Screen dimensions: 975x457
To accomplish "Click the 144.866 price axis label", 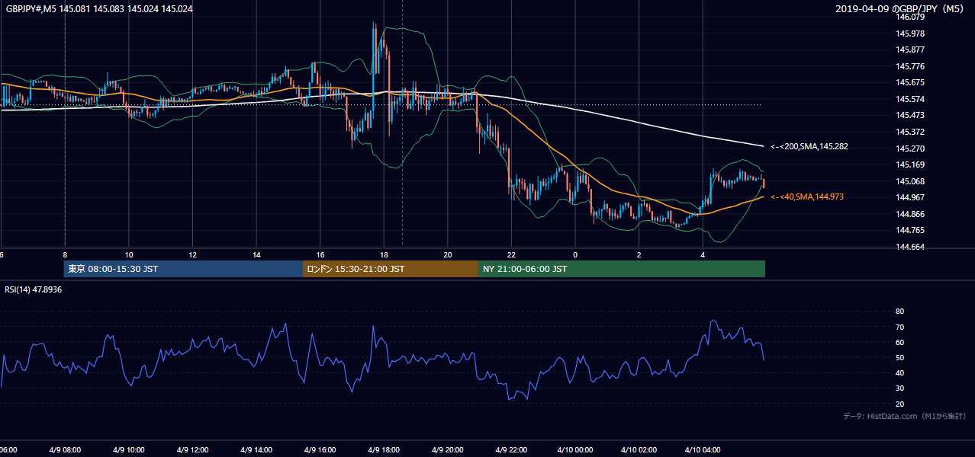I will point(911,214).
